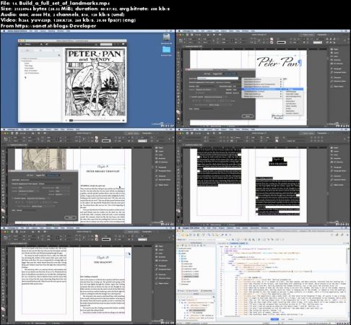The width and height of the screenshot is (351, 325).
Task: Click the magnifier search icon in Oxygen toolbar
Action: [209, 235]
